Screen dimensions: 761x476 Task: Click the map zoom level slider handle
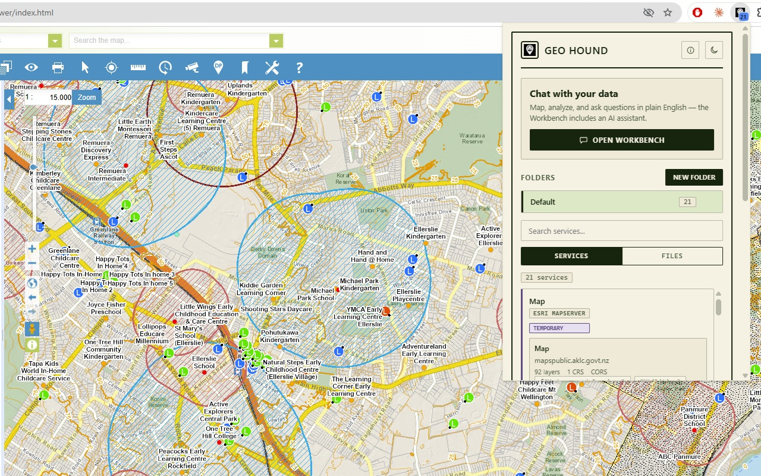(x=33, y=168)
